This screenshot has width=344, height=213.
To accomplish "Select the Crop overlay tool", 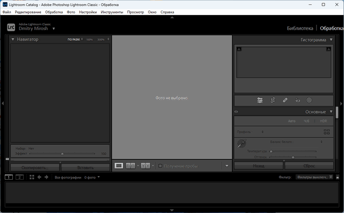I will (273, 101).
